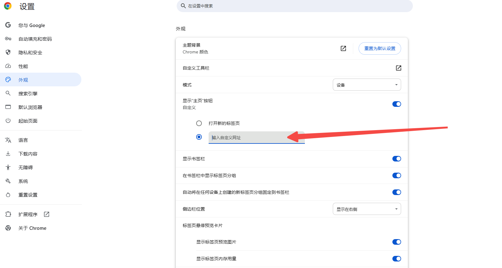Click the Chrome logo next to 设置
This screenshot has width=502, height=268.
[x=8, y=6]
